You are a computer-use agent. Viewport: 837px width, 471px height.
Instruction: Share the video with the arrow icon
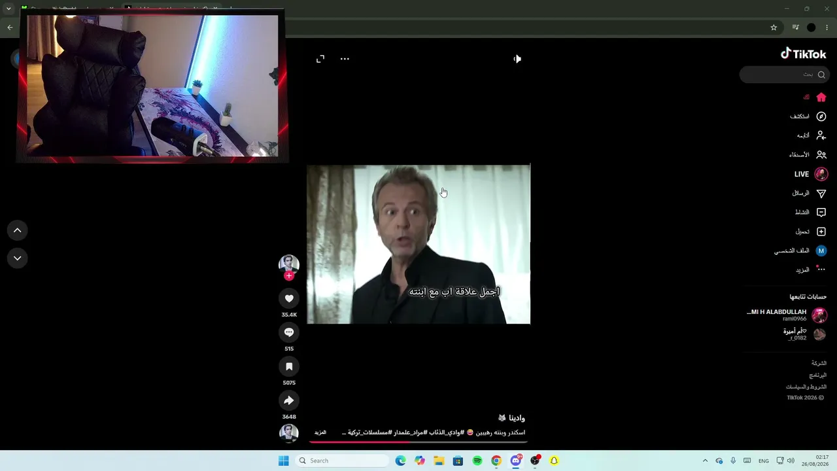(289, 400)
